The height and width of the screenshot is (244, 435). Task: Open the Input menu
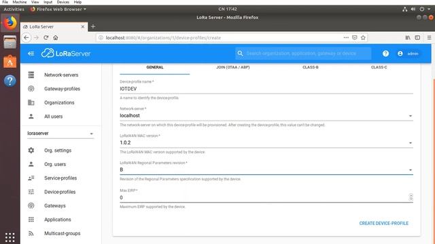pyautogui.click(x=48, y=2)
